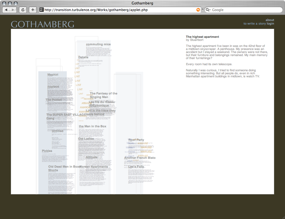
Task: Click the orange RSS feed icon
Action: [x=198, y=10]
